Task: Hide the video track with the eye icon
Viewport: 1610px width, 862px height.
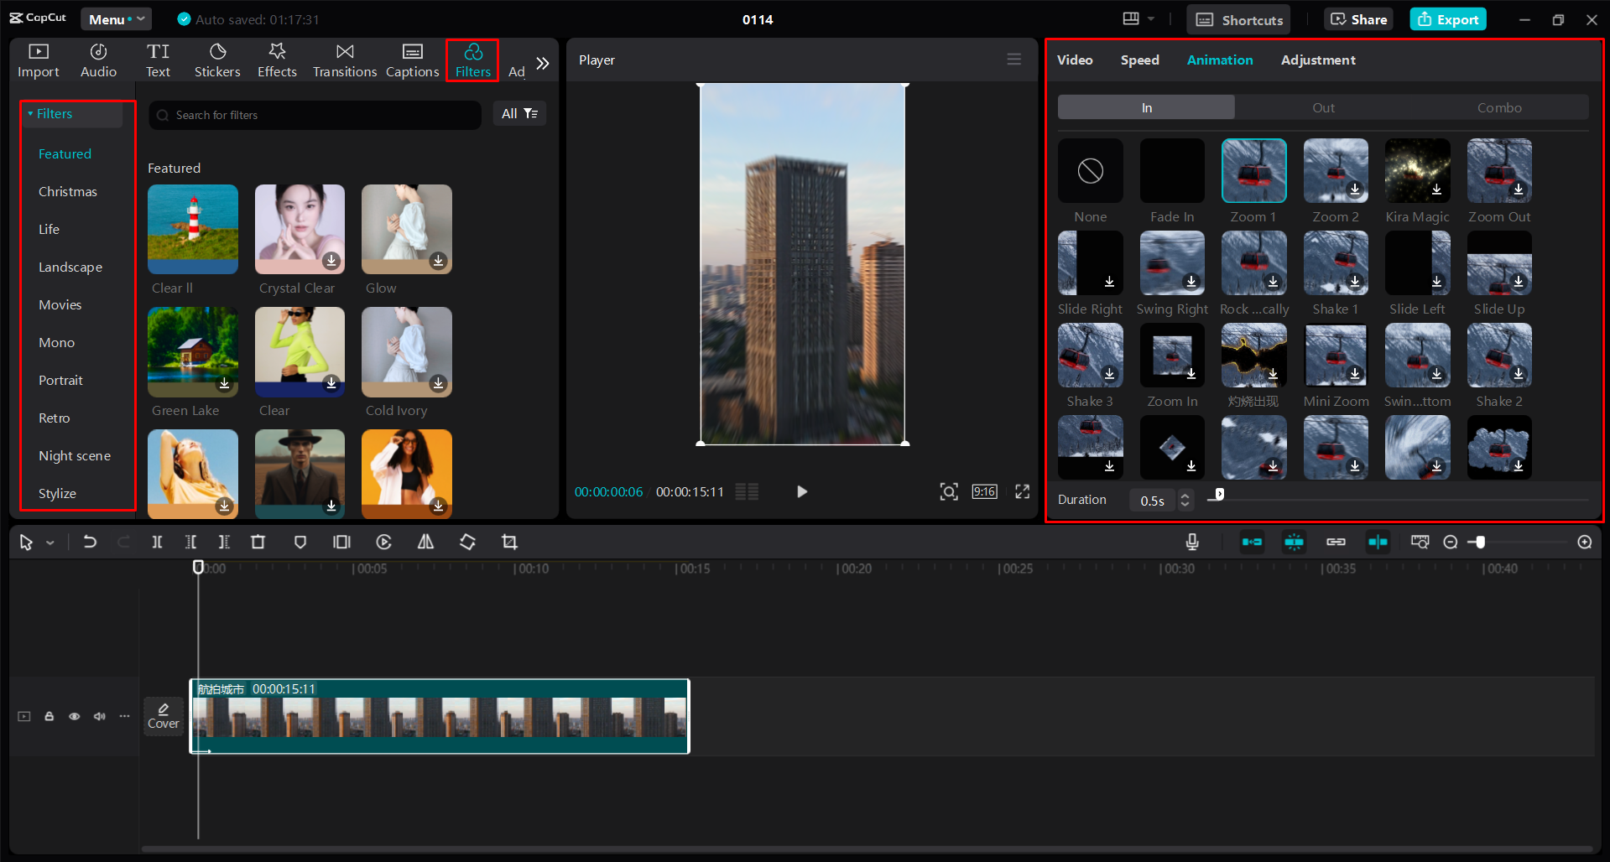Action: pyautogui.click(x=74, y=716)
